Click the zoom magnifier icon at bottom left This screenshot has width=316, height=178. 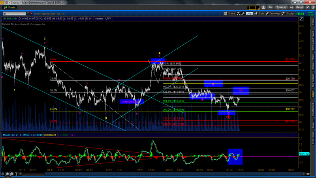pyautogui.click(x=7, y=174)
